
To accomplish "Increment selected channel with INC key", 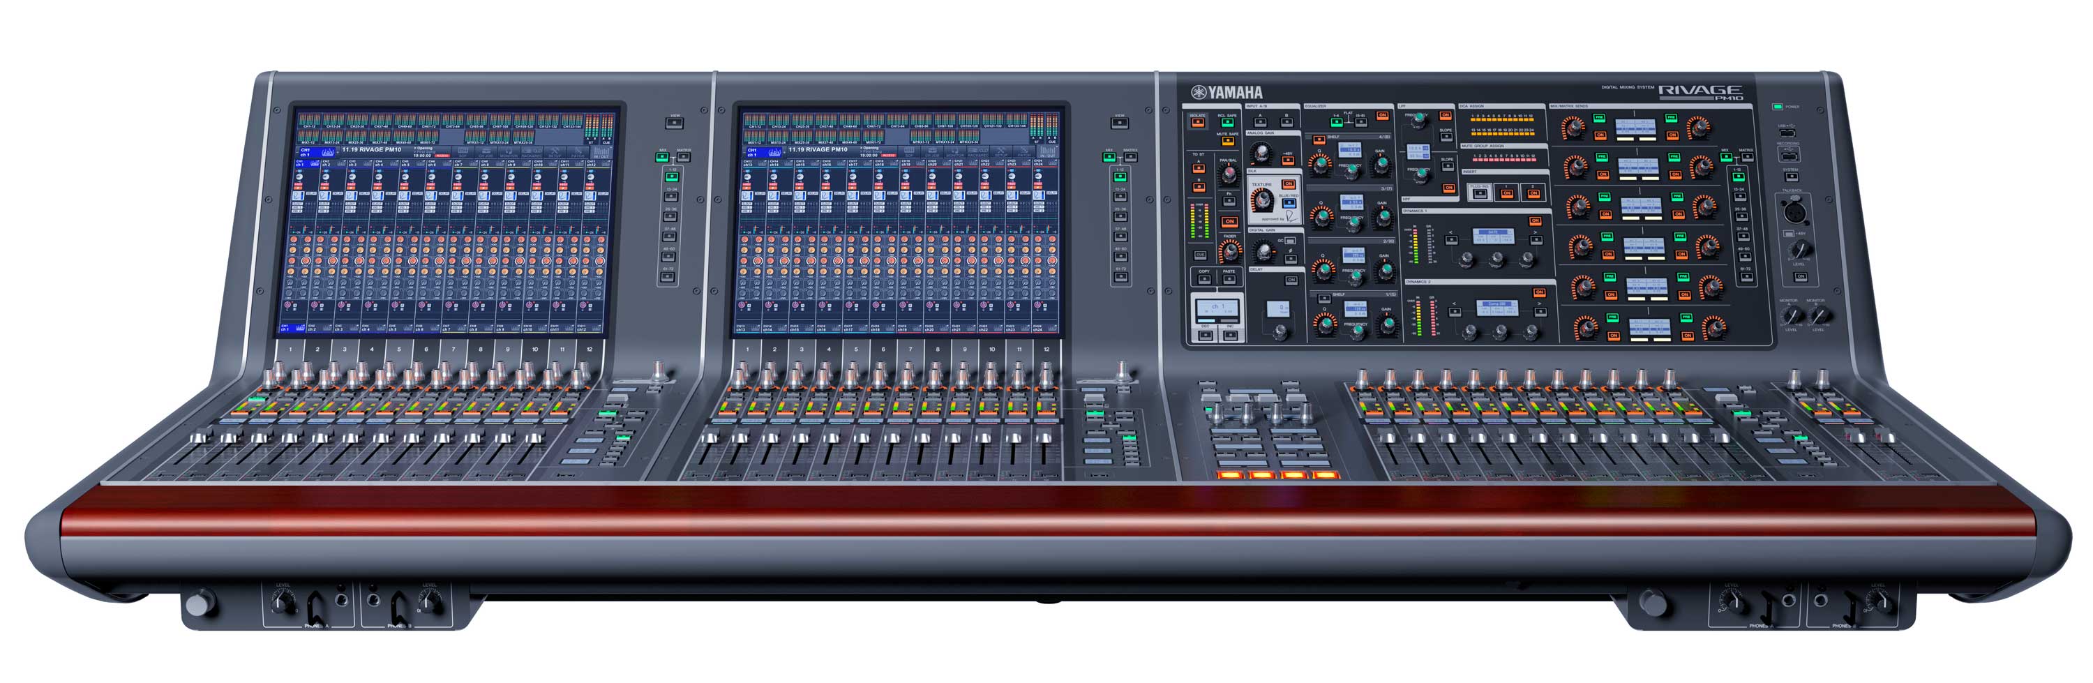I will pyautogui.click(x=1231, y=336).
